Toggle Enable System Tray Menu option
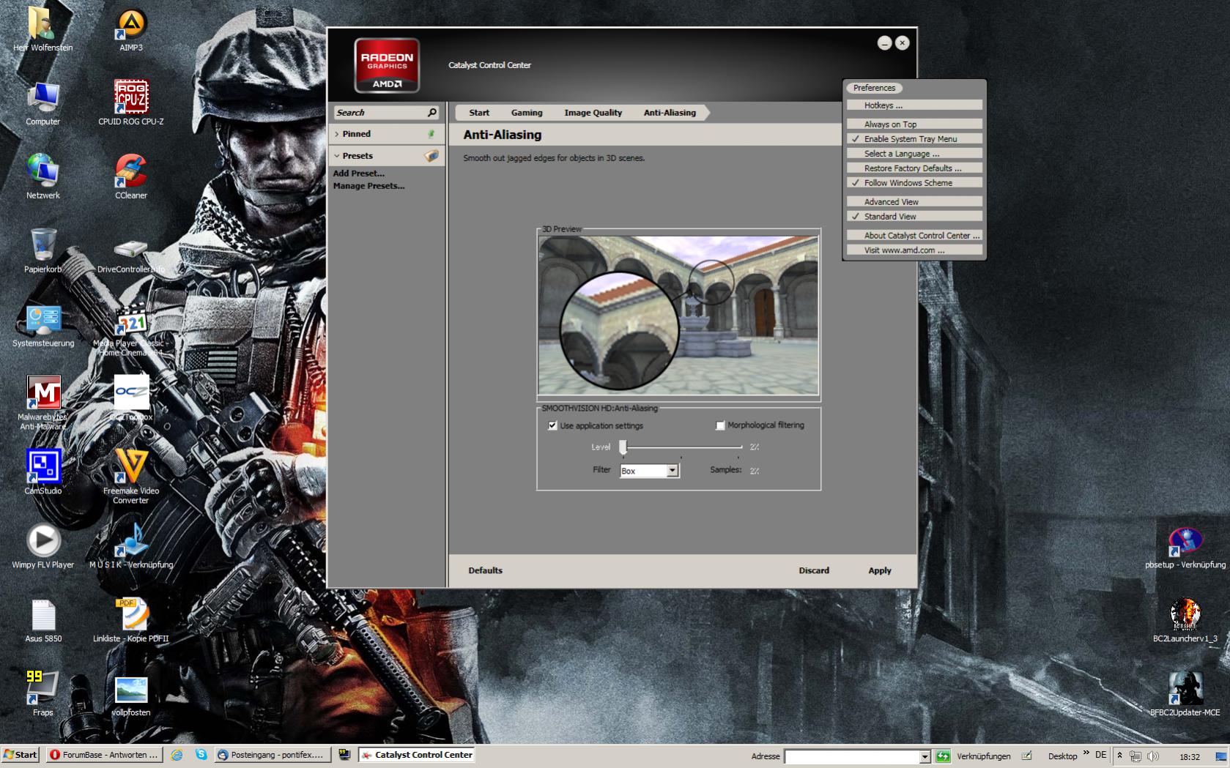 [x=914, y=139]
